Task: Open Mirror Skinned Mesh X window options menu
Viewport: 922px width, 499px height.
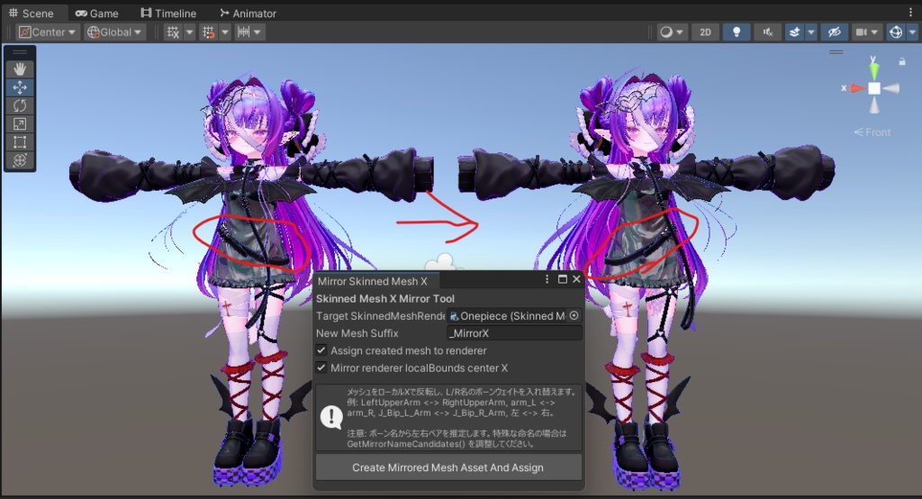Action: tap(547, 279)
